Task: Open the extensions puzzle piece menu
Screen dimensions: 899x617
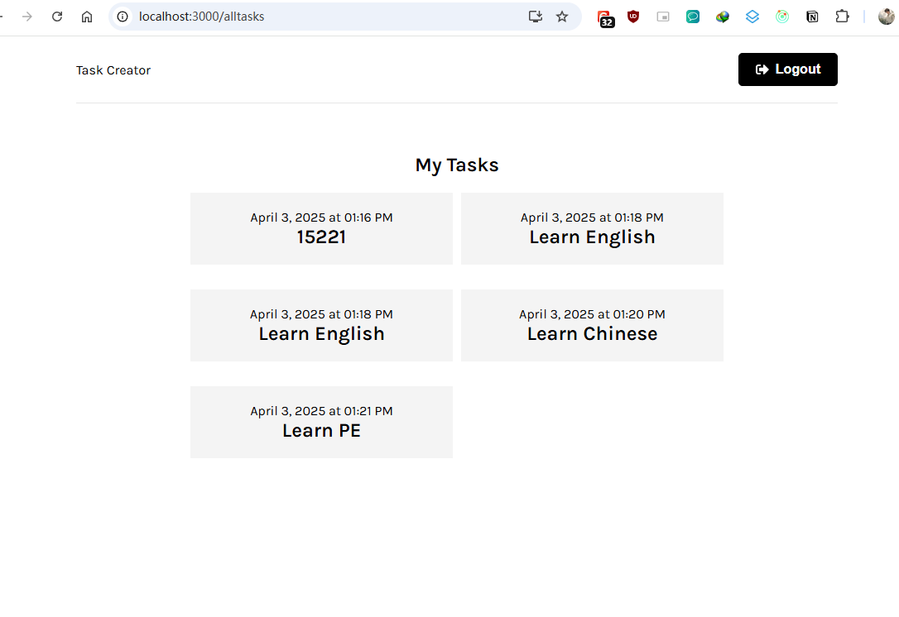Action: [x=842, y=17]
